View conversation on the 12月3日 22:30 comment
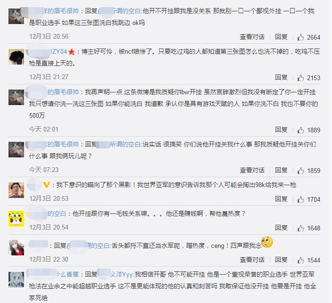This screenshot has width=332, height=303. click(x=252, y=260)
